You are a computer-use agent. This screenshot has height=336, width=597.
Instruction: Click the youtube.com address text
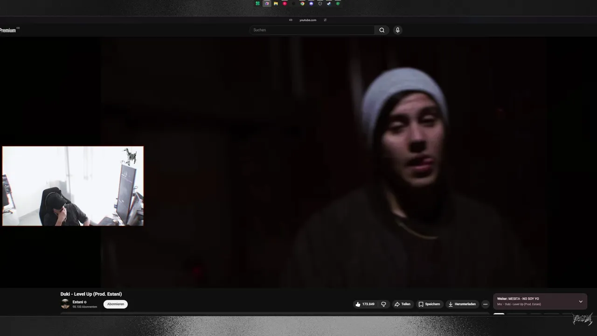308,20
